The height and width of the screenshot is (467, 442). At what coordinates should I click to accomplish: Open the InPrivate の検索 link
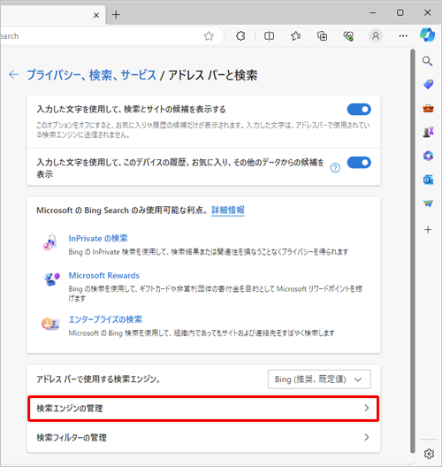(98, 238)
